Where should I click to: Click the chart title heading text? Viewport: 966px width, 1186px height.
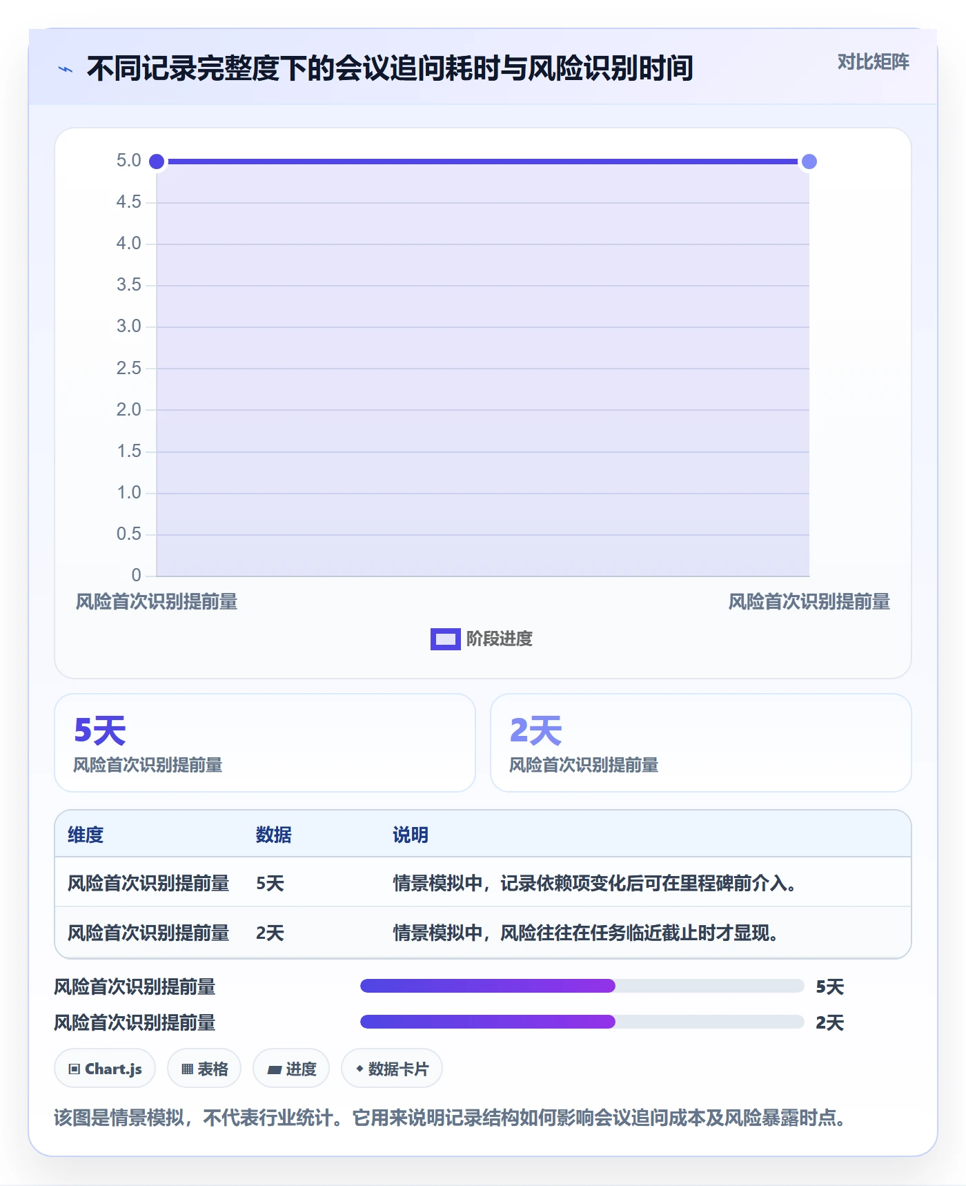click(x=390, y=68)
